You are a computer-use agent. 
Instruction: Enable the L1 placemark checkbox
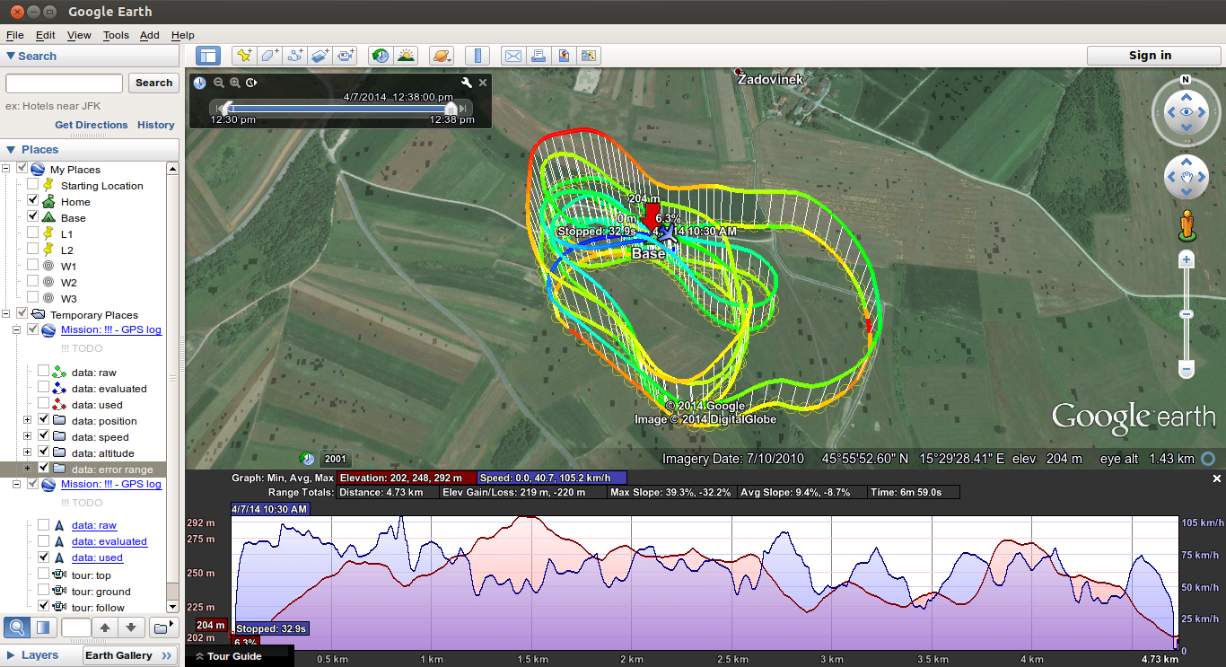tap(33, 233)
